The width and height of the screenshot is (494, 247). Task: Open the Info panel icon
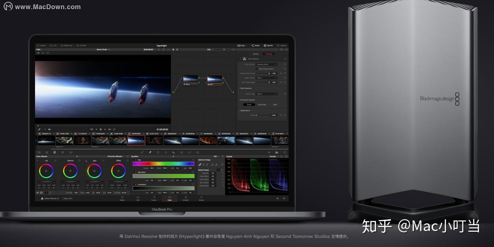tap(284, 152)
